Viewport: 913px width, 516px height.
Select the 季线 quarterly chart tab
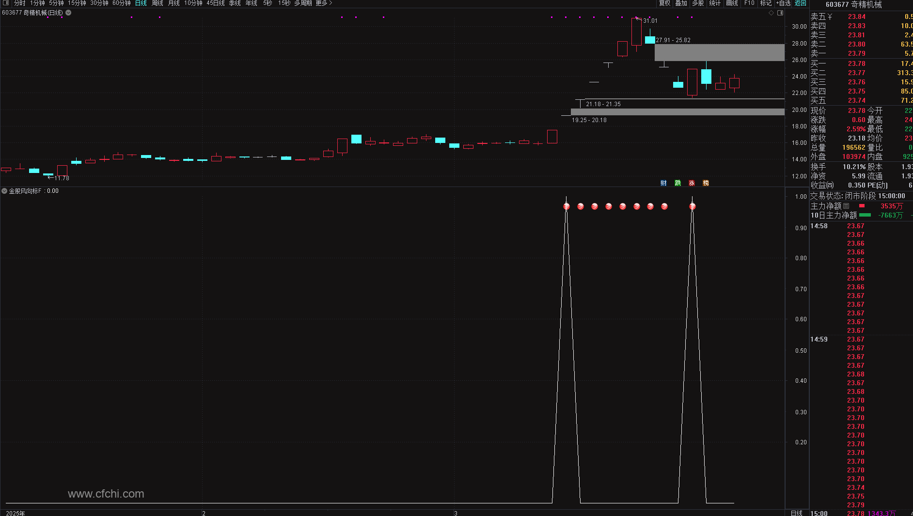tap(235, 3)
